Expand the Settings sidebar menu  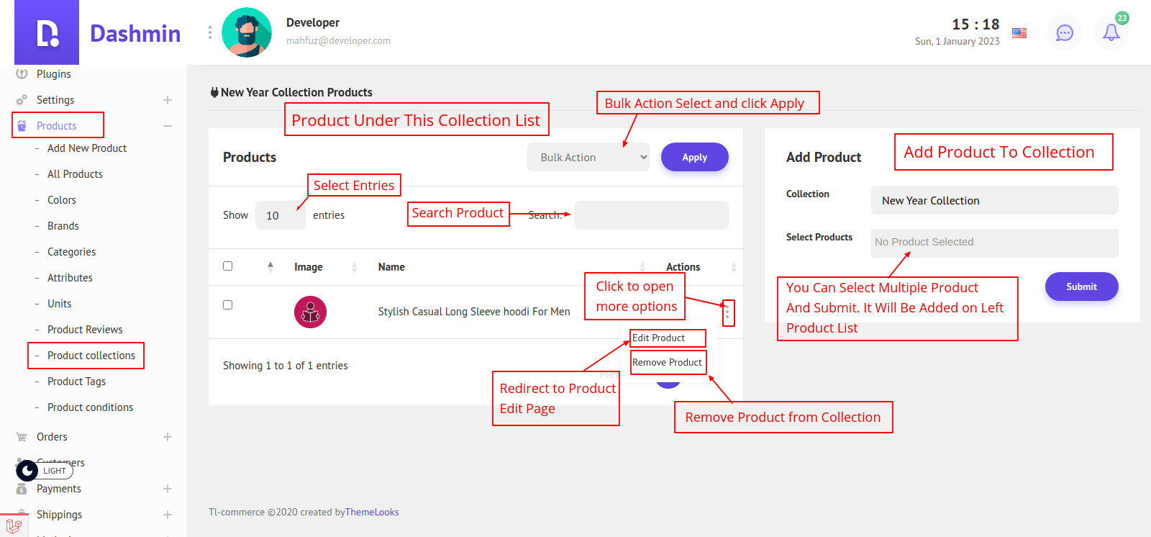tap(167, 100)
